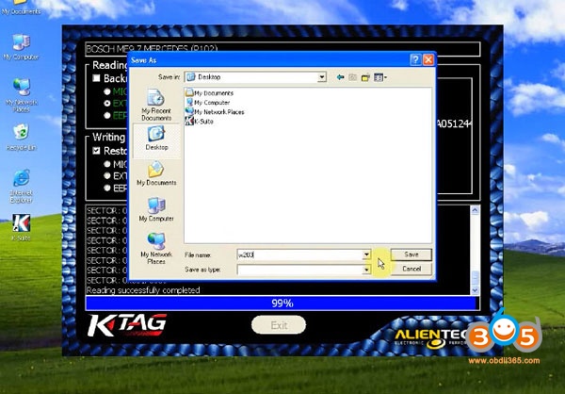Image resolution: width=565 pixels, height=394 pixels.
Task: Select EEPROM radio in Reading section
Action: 107,115
